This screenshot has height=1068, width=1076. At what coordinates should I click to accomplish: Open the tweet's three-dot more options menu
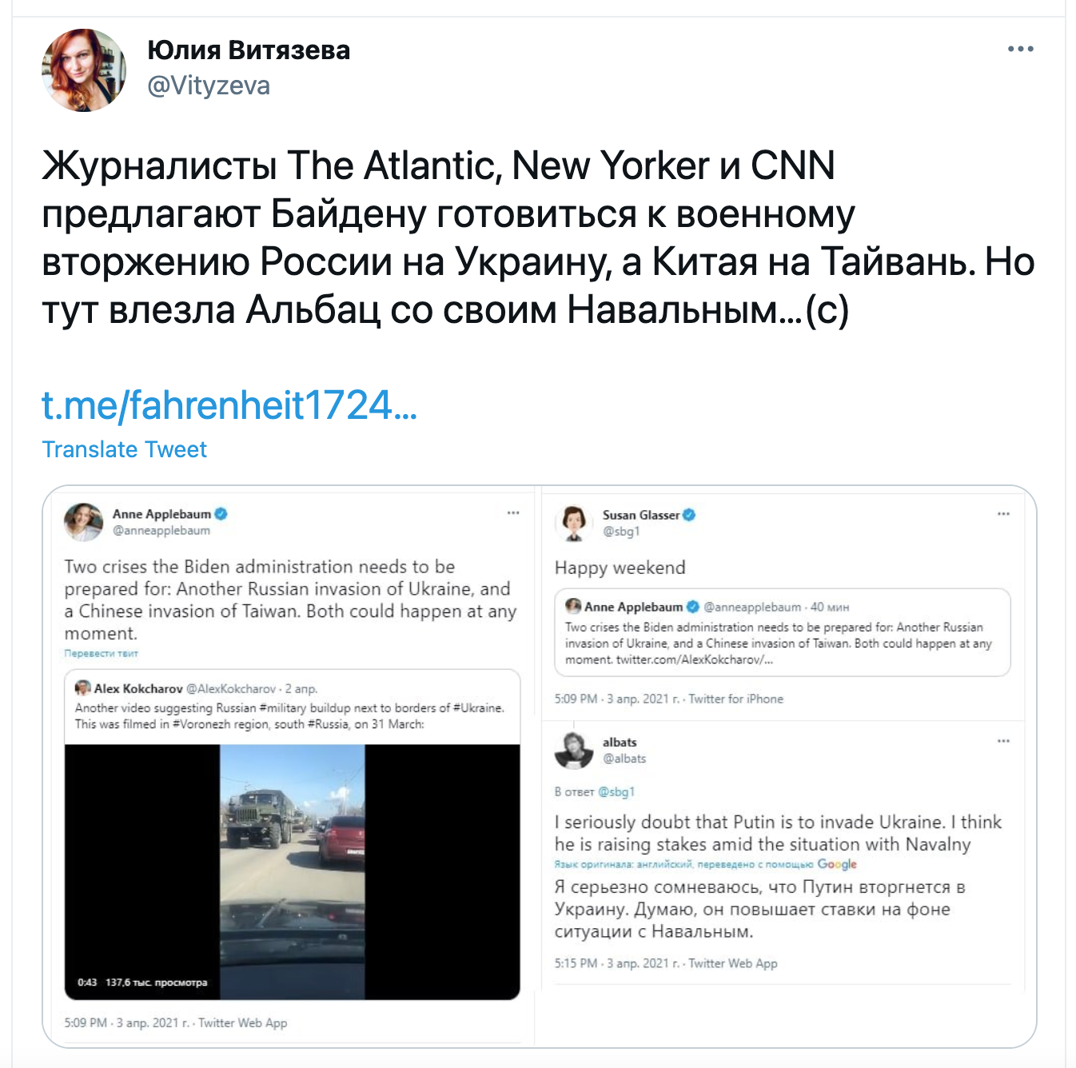pos(1020,50)
